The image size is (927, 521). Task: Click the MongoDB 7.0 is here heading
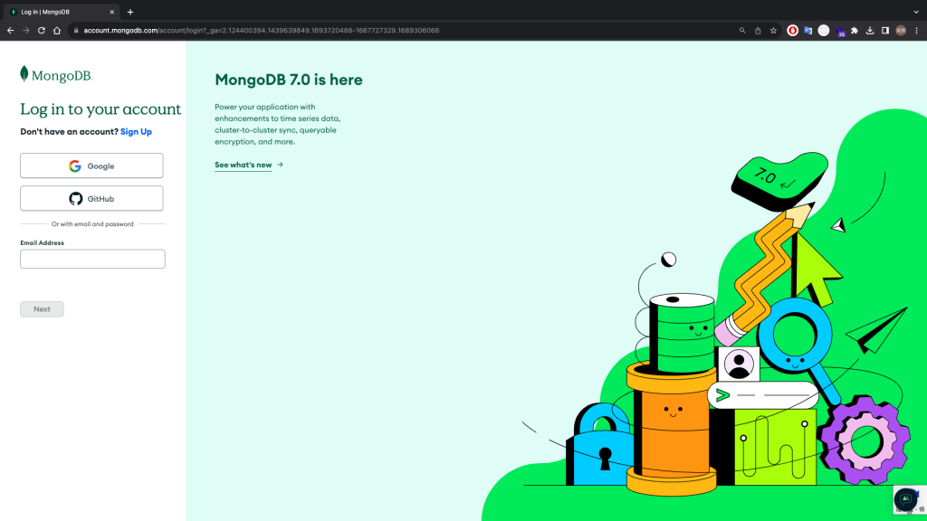click(289, 80)
